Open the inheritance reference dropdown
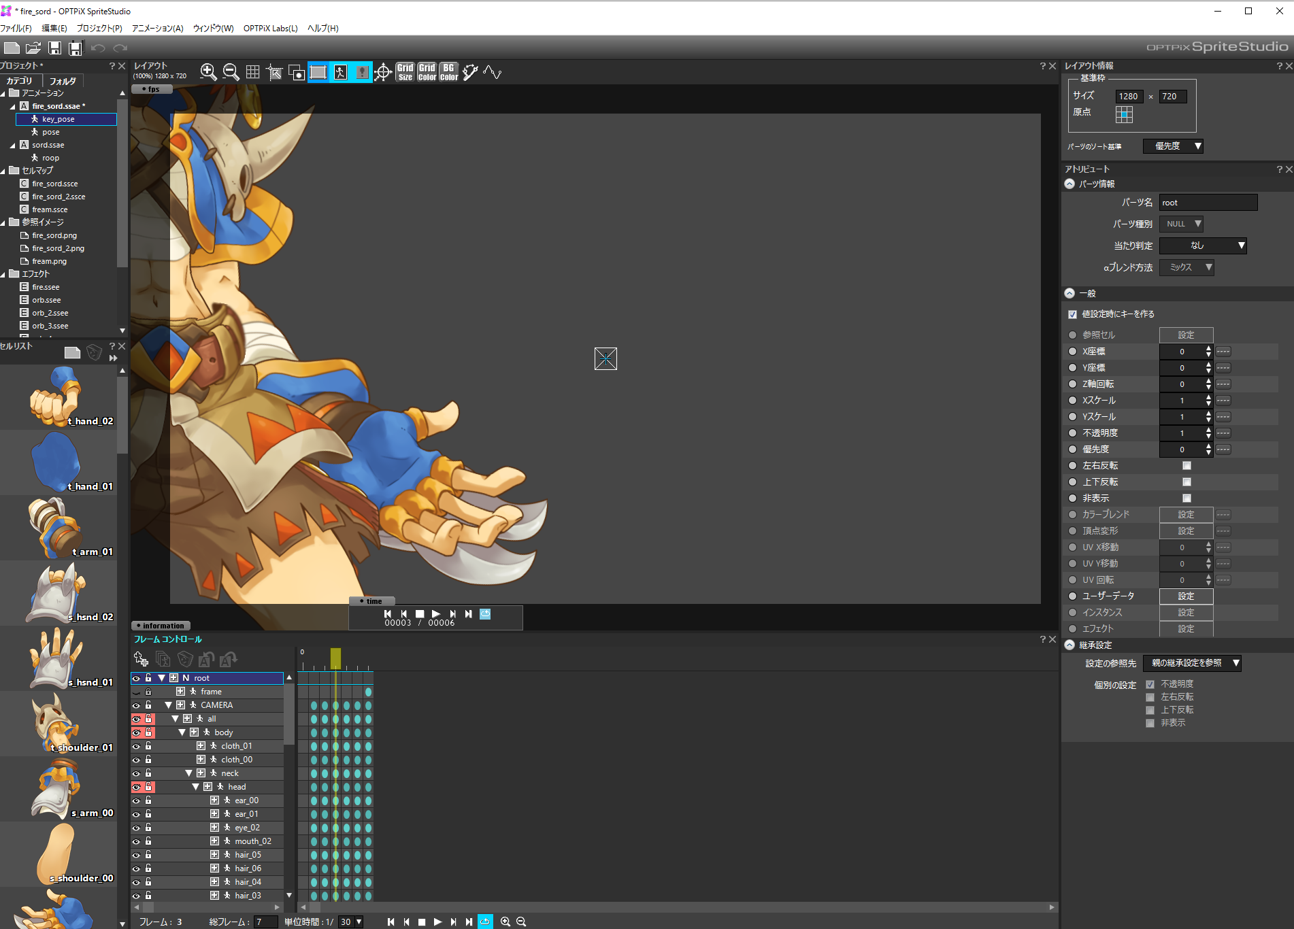1294x929 pixels. 1193,663
